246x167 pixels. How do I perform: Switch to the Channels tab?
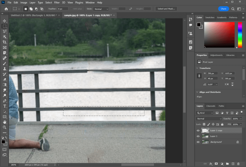210,106
